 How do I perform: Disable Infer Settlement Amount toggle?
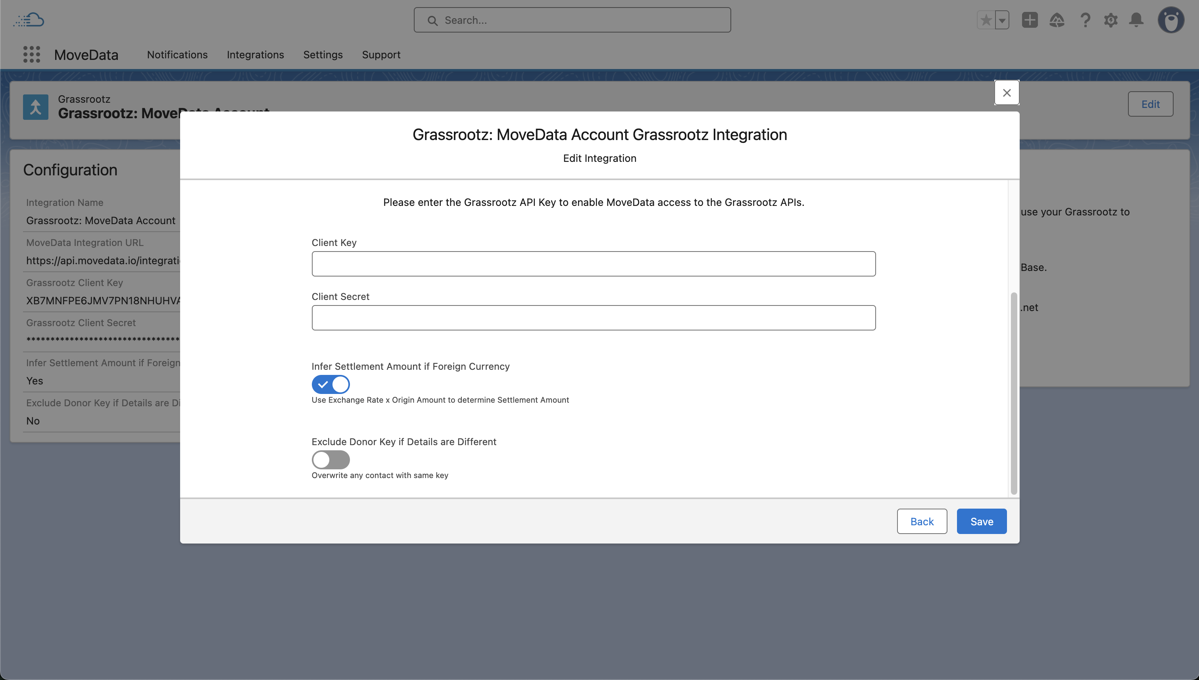tap(330, 384)
